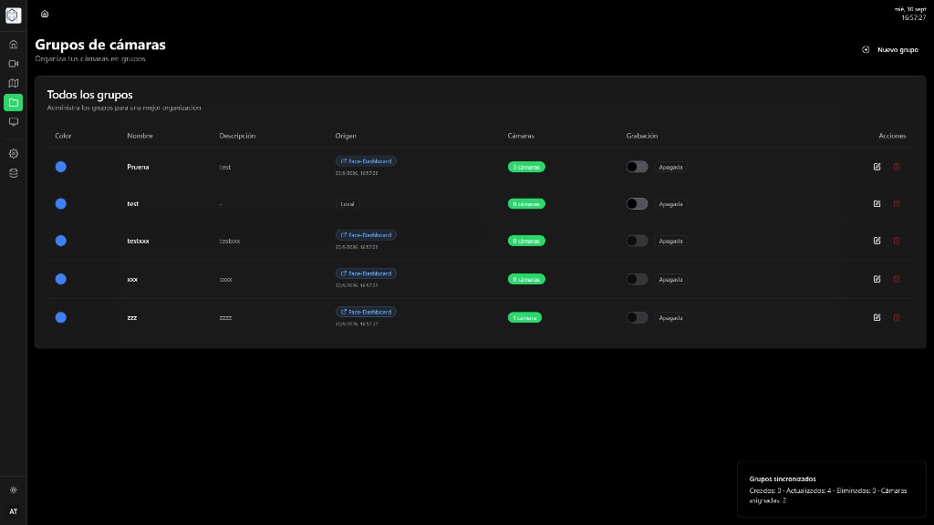
Task: Click the Origen column header
Action: pyautogui.click(x=346, y=136)
